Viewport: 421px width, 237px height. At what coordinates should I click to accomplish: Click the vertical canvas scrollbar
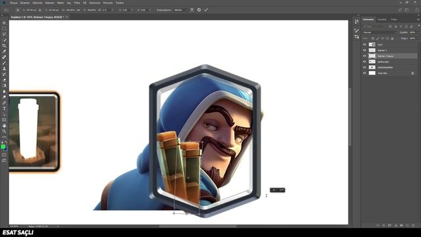click(x=350, y=117)
